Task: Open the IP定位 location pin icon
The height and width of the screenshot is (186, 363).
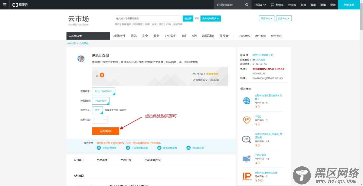Action: (x=247, y=120)
